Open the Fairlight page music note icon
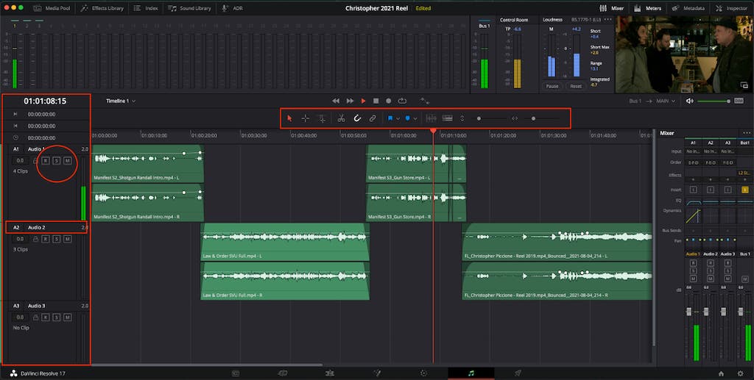Image resolution: width=754 pixels, height=380 pixels. (471, 373)
